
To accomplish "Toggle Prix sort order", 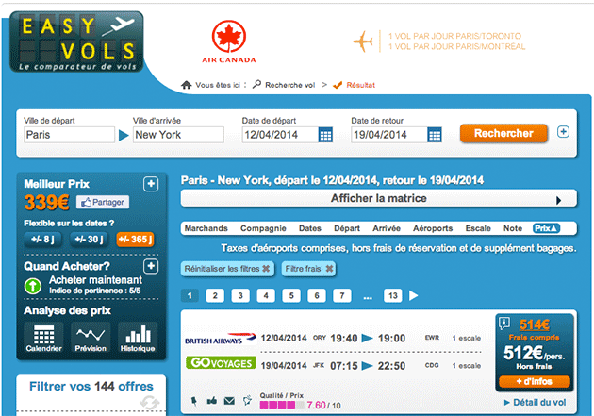I will tap(546, 228).
